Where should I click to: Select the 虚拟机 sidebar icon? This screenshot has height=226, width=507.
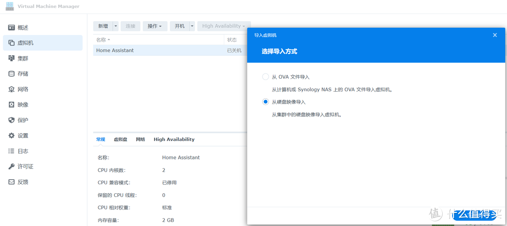12,43
